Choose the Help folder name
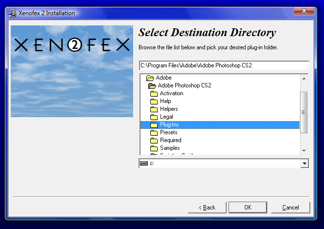 click(x=165, y=101)
